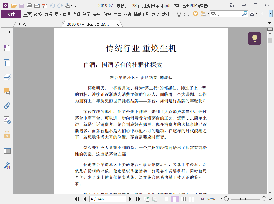The width and height of the screenshot is (274, 204).
Task: Go to the previous page
Action: click(x=85, y=199)
